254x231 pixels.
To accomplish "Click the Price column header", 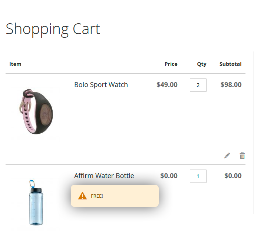I will 171,64.
